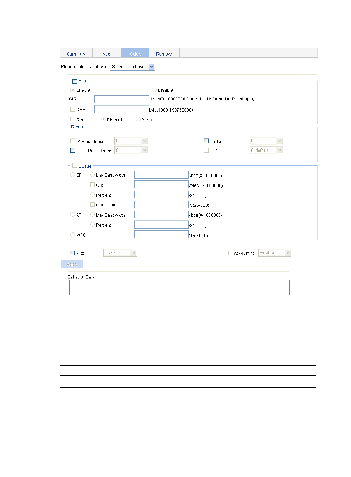The height and width of the screenshot is (477, 351).
Task: Enable the Dot1p checkbox
Action: click(206, 141)
